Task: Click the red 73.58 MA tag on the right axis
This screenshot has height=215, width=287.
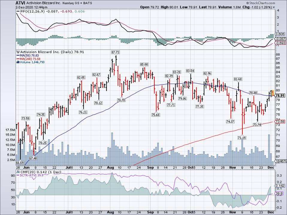Action: pyautogui.click(x=280, y=122)
